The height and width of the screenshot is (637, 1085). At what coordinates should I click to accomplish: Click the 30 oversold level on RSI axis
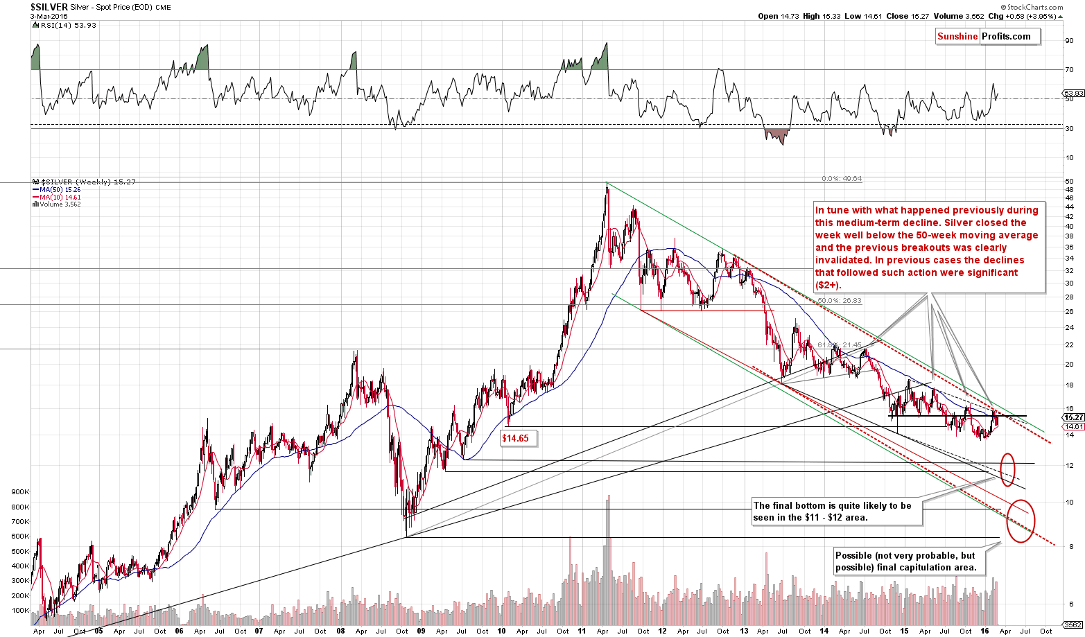(1070, 129)
